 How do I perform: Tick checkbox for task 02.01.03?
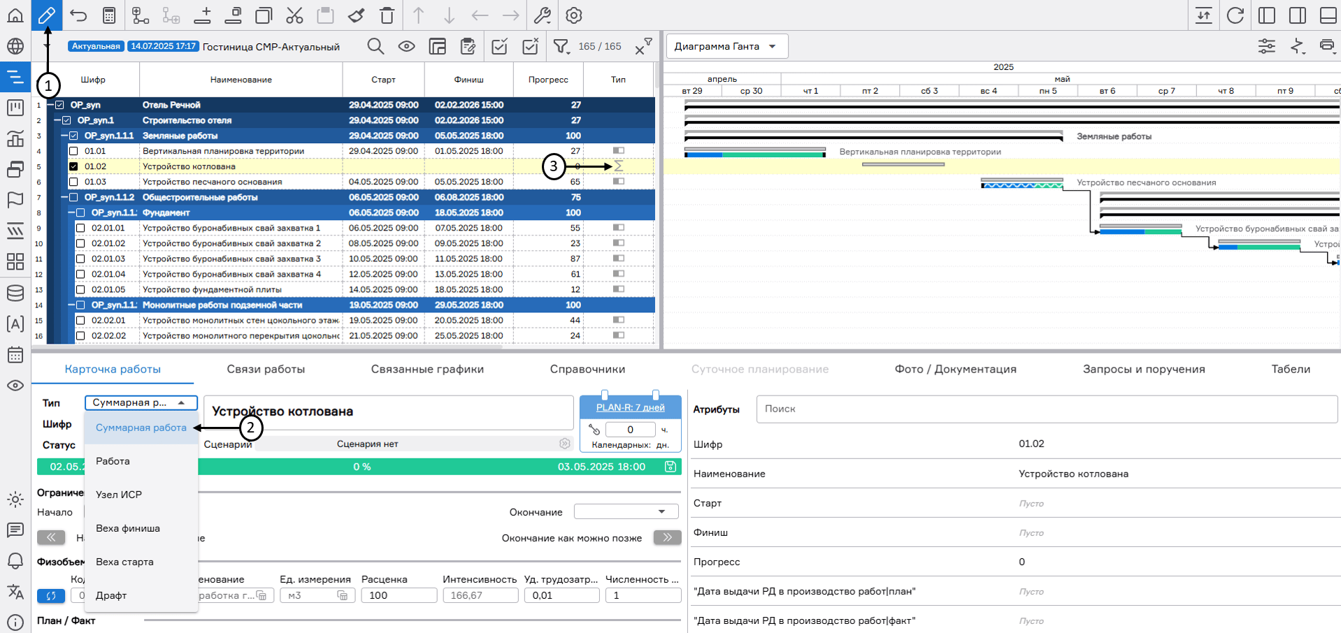pos(80,259)
